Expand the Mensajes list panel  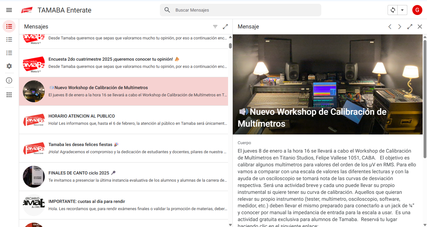(x=225, y=27)
